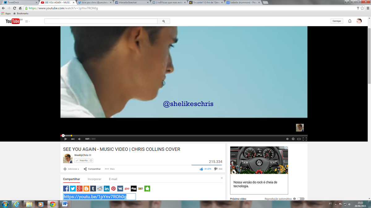The image size is (371, 208).
Task: Share on Facebook
Action: (66, 189)
